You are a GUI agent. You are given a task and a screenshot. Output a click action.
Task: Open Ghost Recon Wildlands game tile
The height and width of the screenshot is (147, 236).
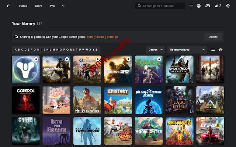pos(56,69)
